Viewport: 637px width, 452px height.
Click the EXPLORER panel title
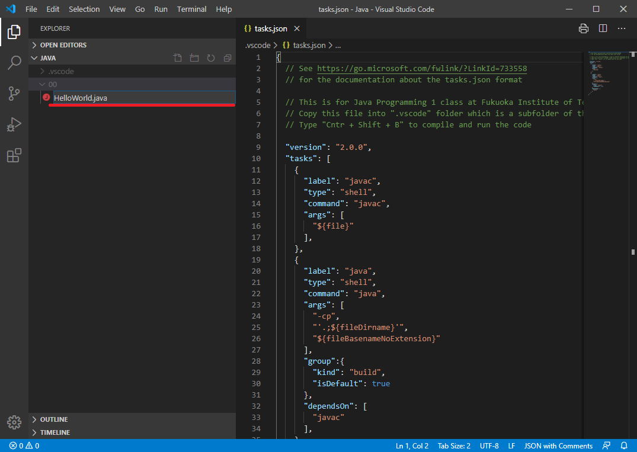click(x=55, y=28)
